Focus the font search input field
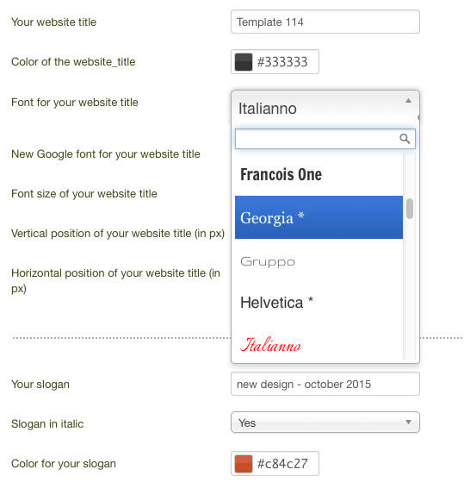The height and width of the screenshot is (482, 464). [x=325, y=139]
